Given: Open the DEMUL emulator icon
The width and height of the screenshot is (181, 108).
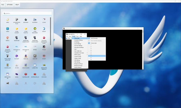Looking at the screenshot, I should pos(8,38).
